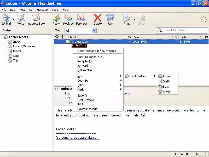The image size is (209, 157).
Task: Click the Test Message envelope icon
Action: tap(68, 42)
